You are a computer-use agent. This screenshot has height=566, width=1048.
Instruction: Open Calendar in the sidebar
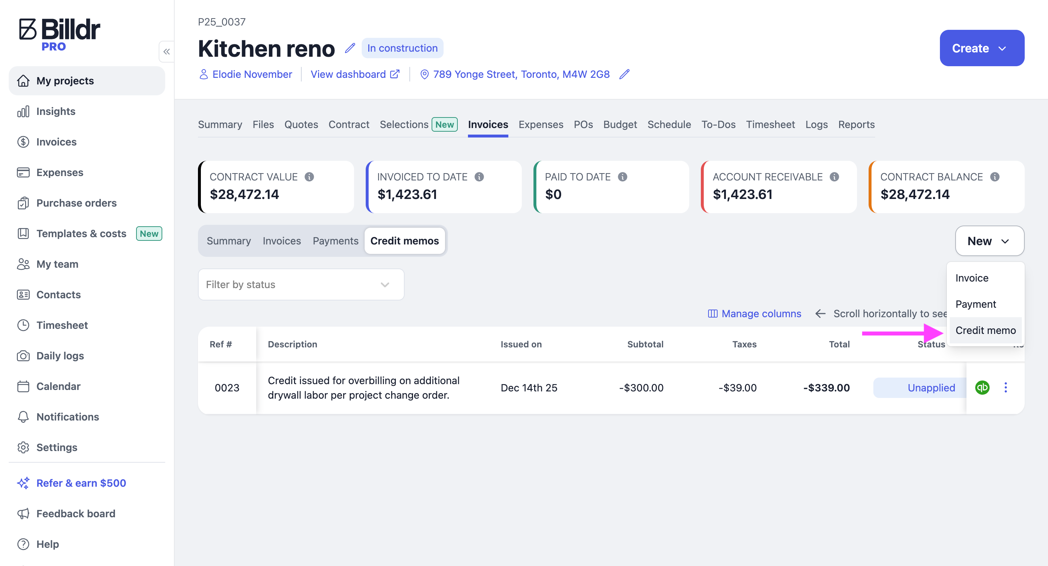click(87, 386)
